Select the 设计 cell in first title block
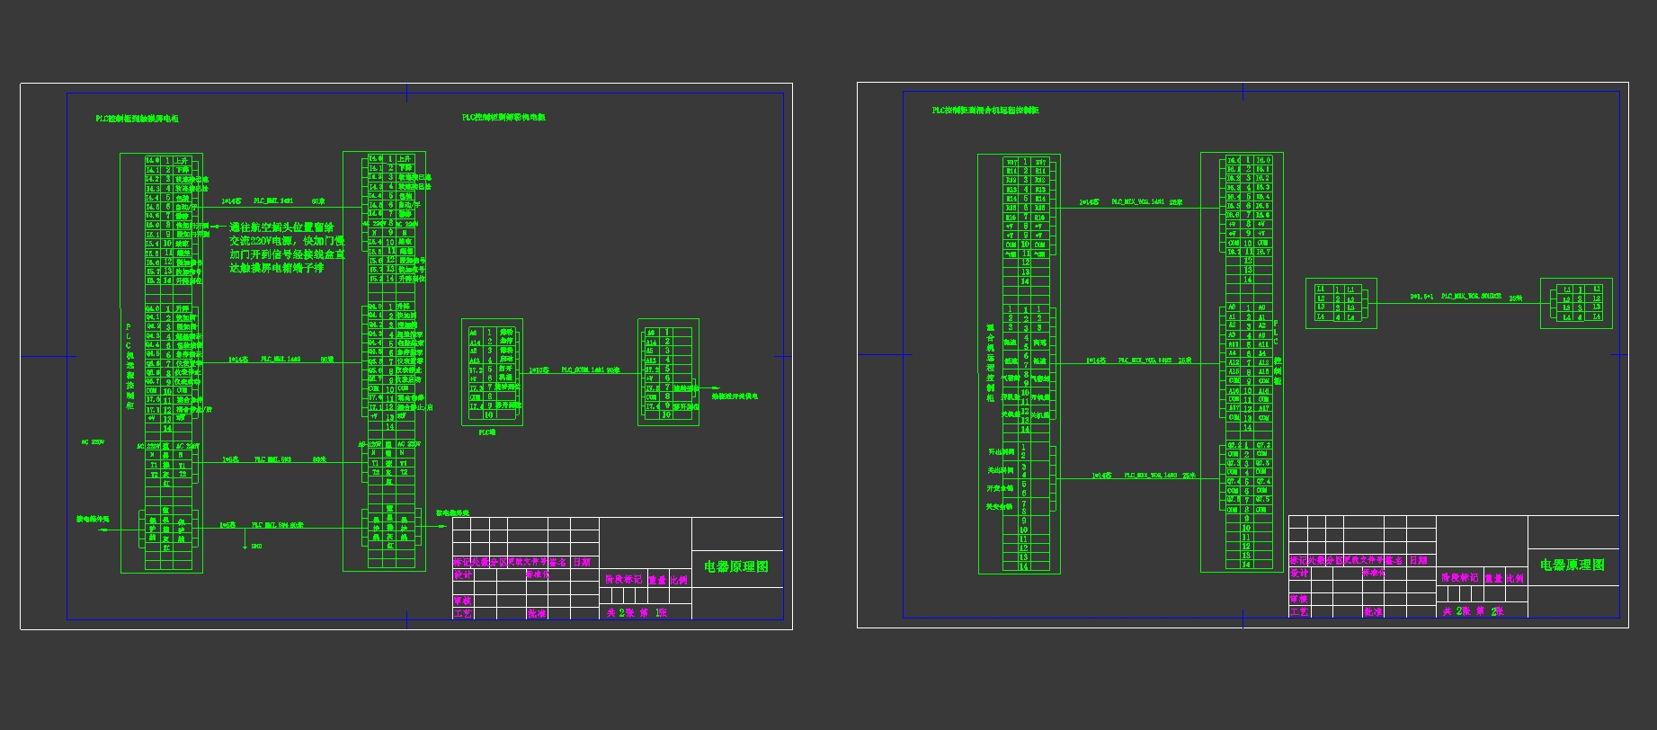 (x=462, y=574)
